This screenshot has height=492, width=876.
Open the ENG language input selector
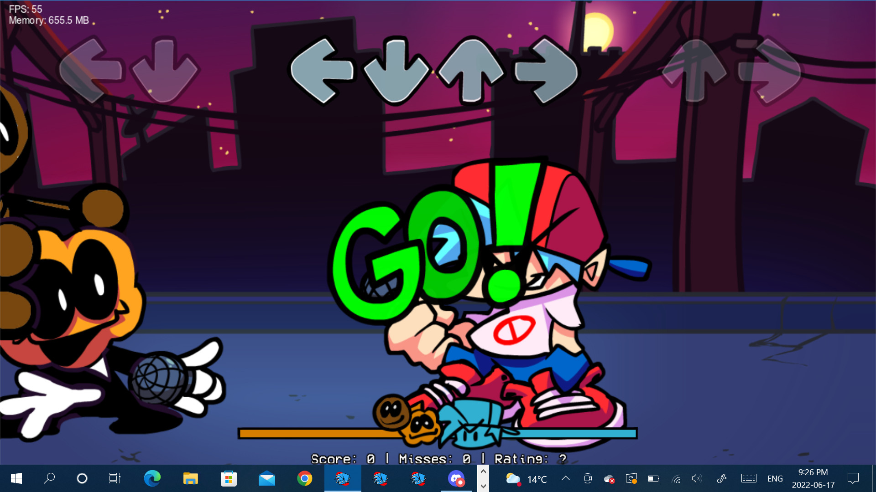pyautogui.click(x=775, y=478)
